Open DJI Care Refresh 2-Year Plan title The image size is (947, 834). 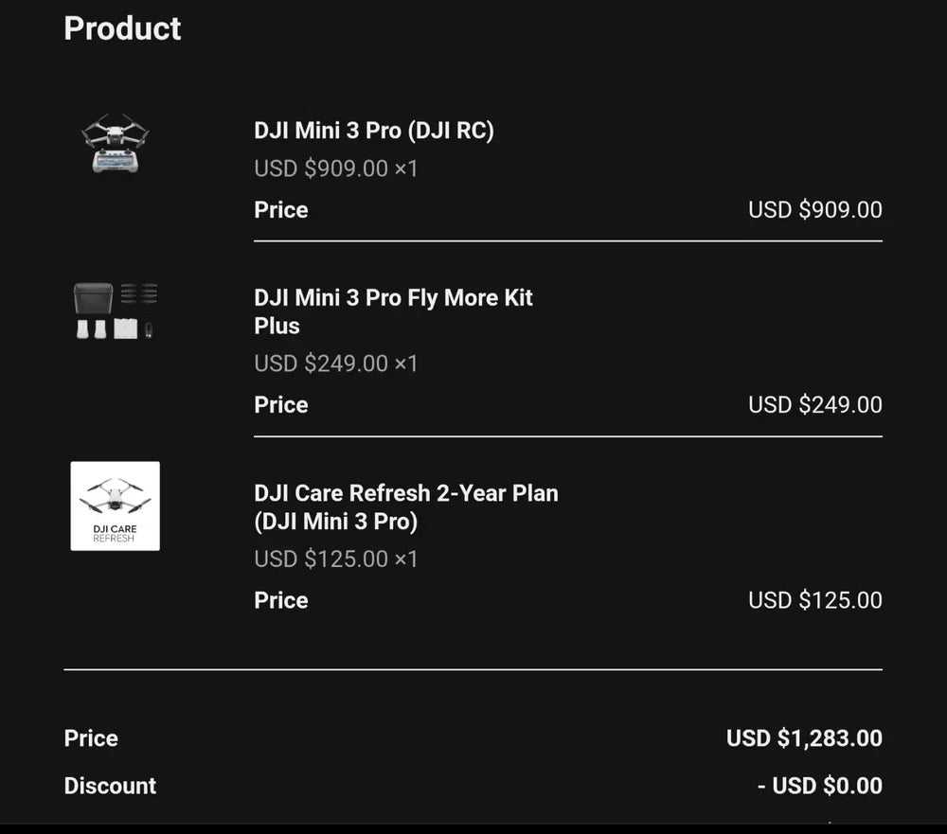tap(405, 506)
